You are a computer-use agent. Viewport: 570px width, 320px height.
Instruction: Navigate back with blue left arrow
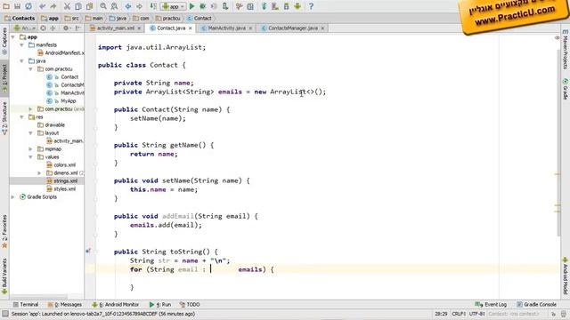(128, 6)
